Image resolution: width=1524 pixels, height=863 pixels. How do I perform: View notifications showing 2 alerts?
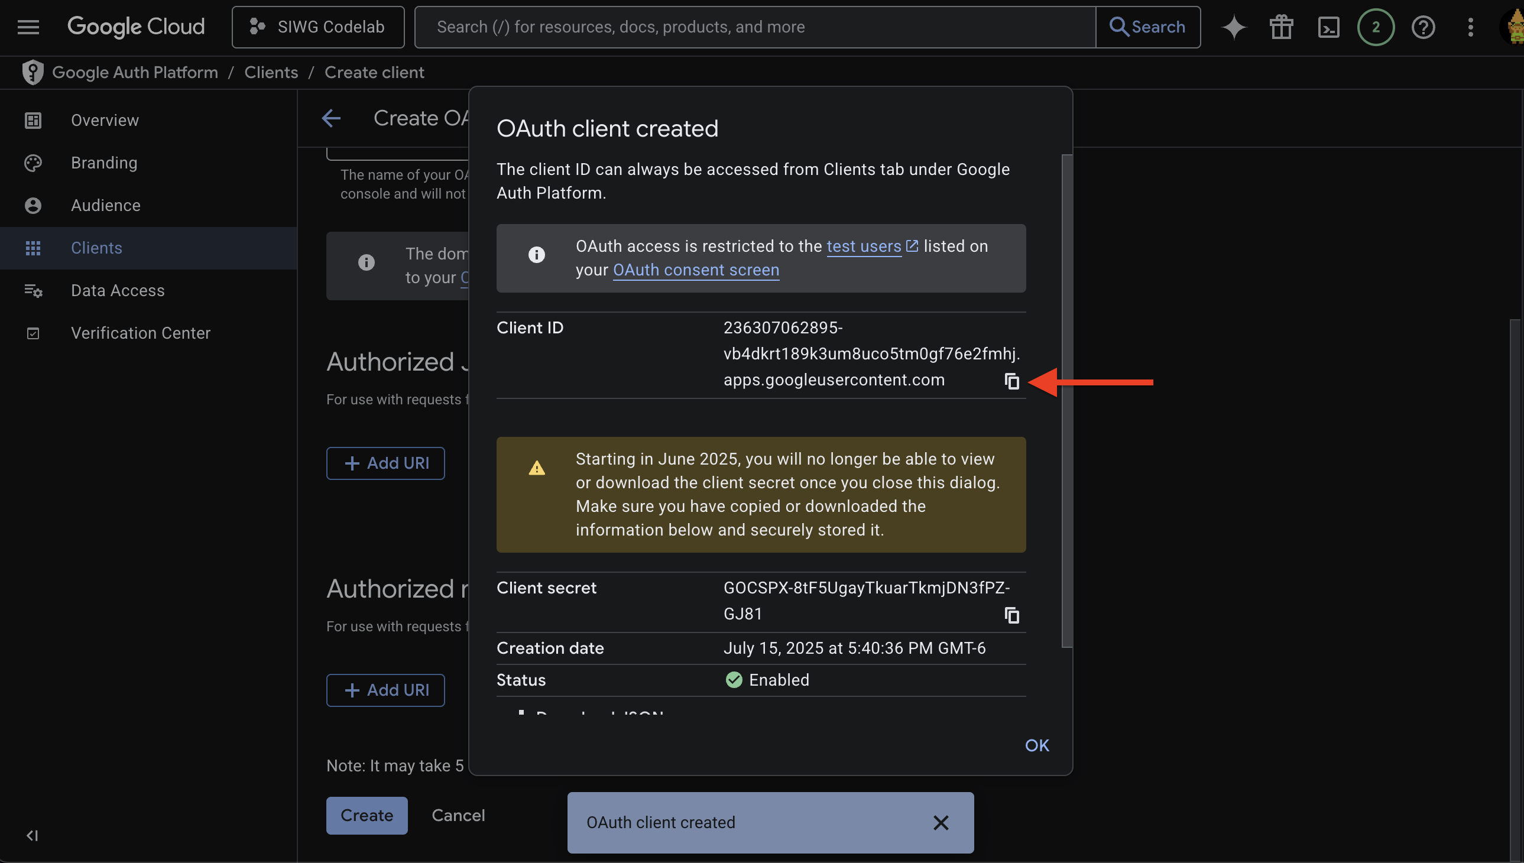point(1375,27)
